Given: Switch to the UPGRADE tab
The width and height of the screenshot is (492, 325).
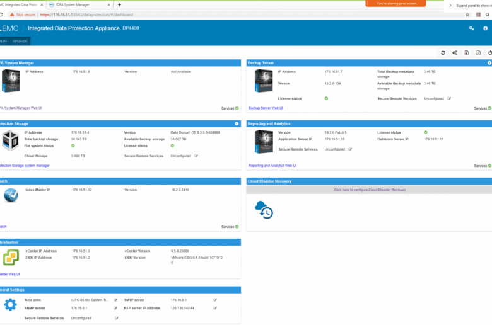Looking at the screenshot, I should pyautogui.click(x=20, y=41).
